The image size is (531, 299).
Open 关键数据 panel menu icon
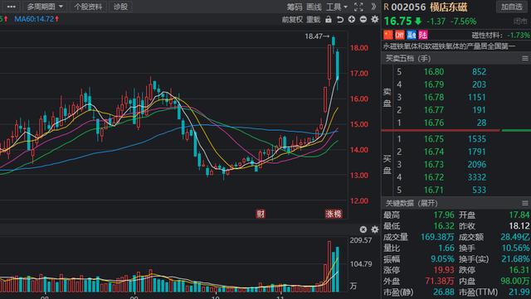click(525, 203)
